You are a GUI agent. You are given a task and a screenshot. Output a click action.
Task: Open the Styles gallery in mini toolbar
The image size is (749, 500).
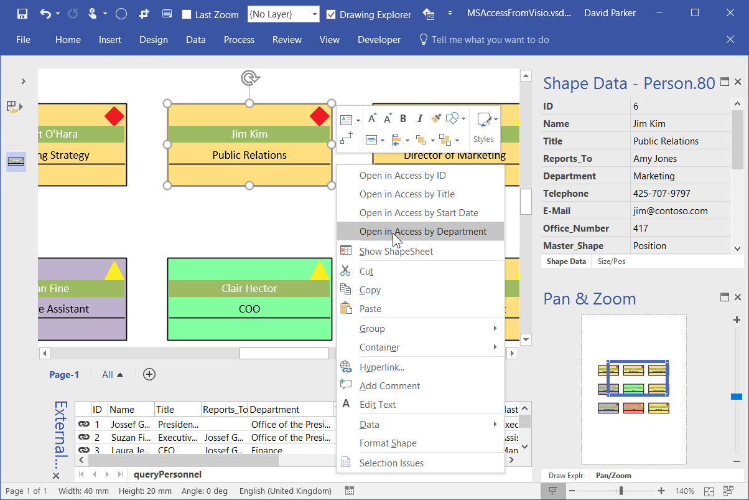click(x=484, y=128)
